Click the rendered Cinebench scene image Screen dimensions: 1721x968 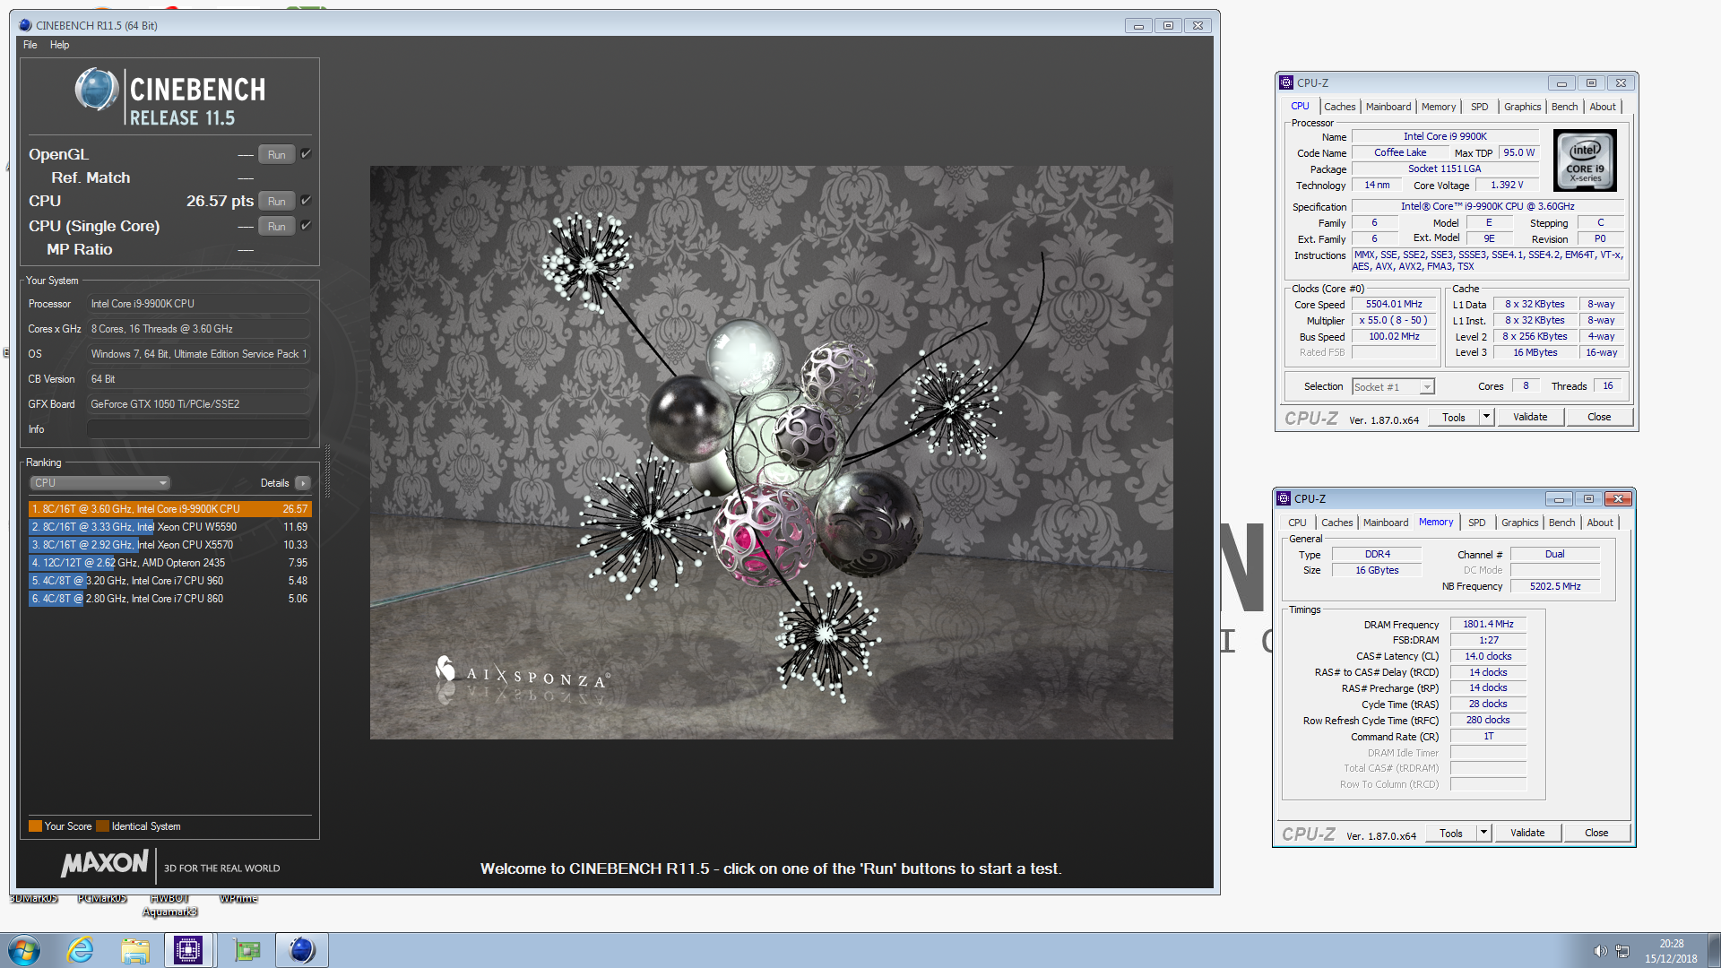tap(771, 453)
